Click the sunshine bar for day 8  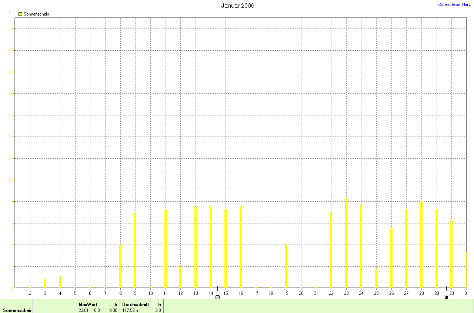tap(120, 266)
